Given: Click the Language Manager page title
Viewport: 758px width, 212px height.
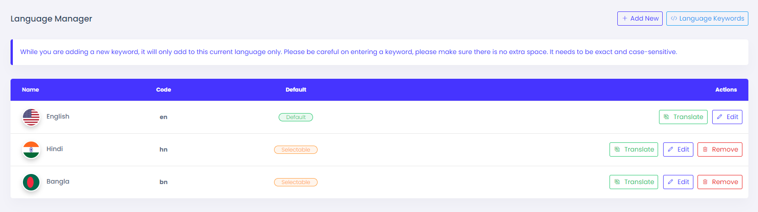Looking at the screenshot, I should pyautogui.click(x=51, y=19).
